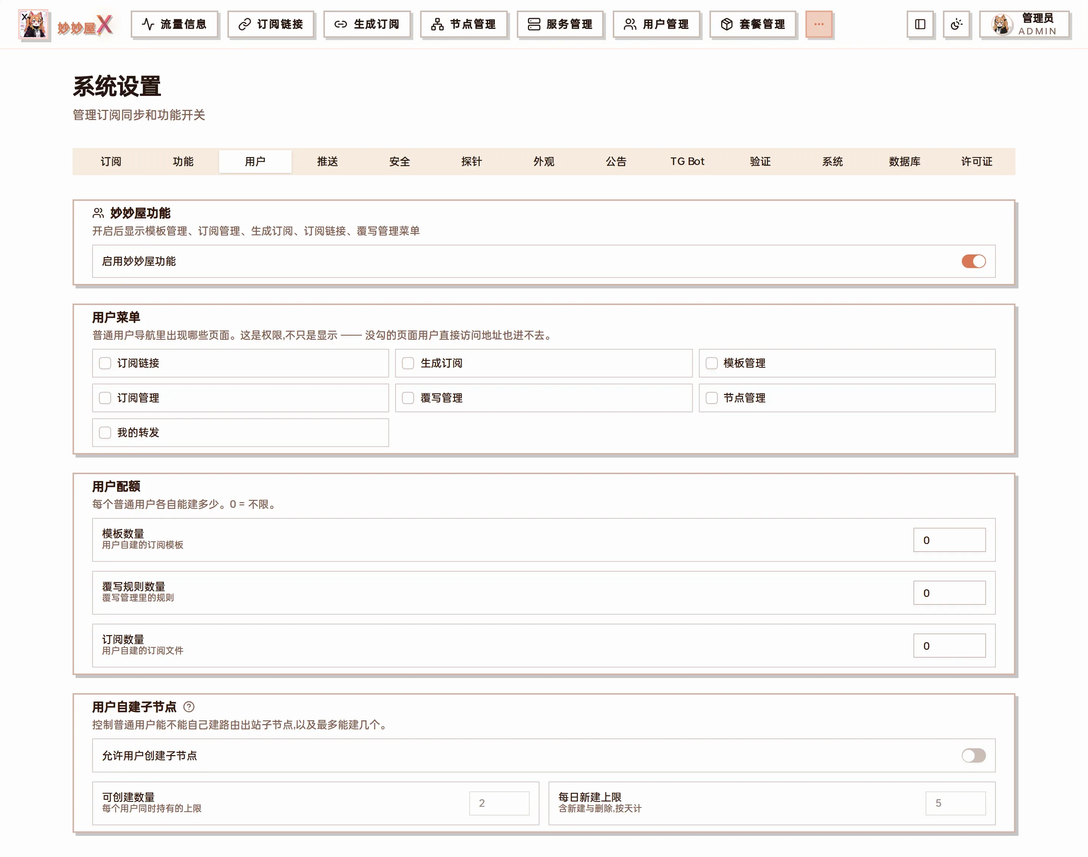Switch to the 推送 tab
Screen dimensions: 1088x857
tap(328, 162)
